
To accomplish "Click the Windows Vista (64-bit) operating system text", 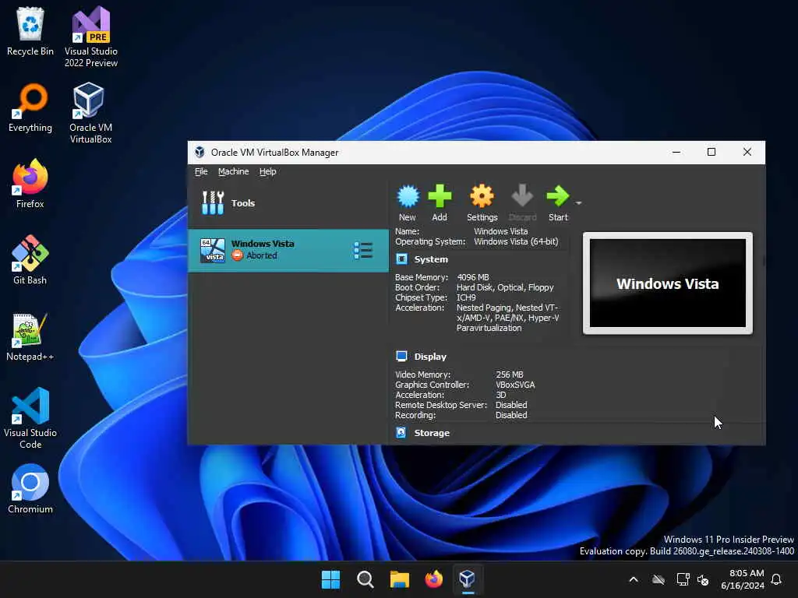I will 516,241.
